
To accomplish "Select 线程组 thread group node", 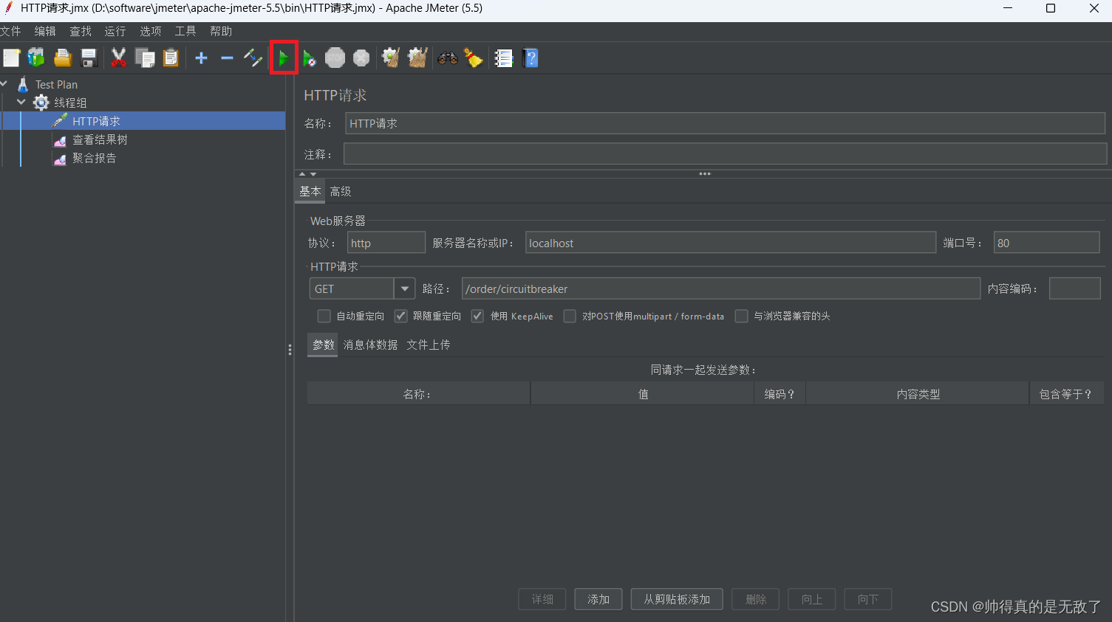I will [x=70, y=103].
